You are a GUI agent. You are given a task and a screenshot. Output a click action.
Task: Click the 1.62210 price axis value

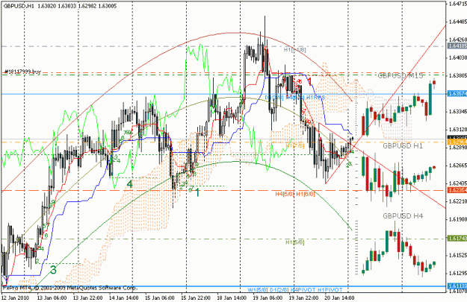pyautogui.click(x=458, y=201)
